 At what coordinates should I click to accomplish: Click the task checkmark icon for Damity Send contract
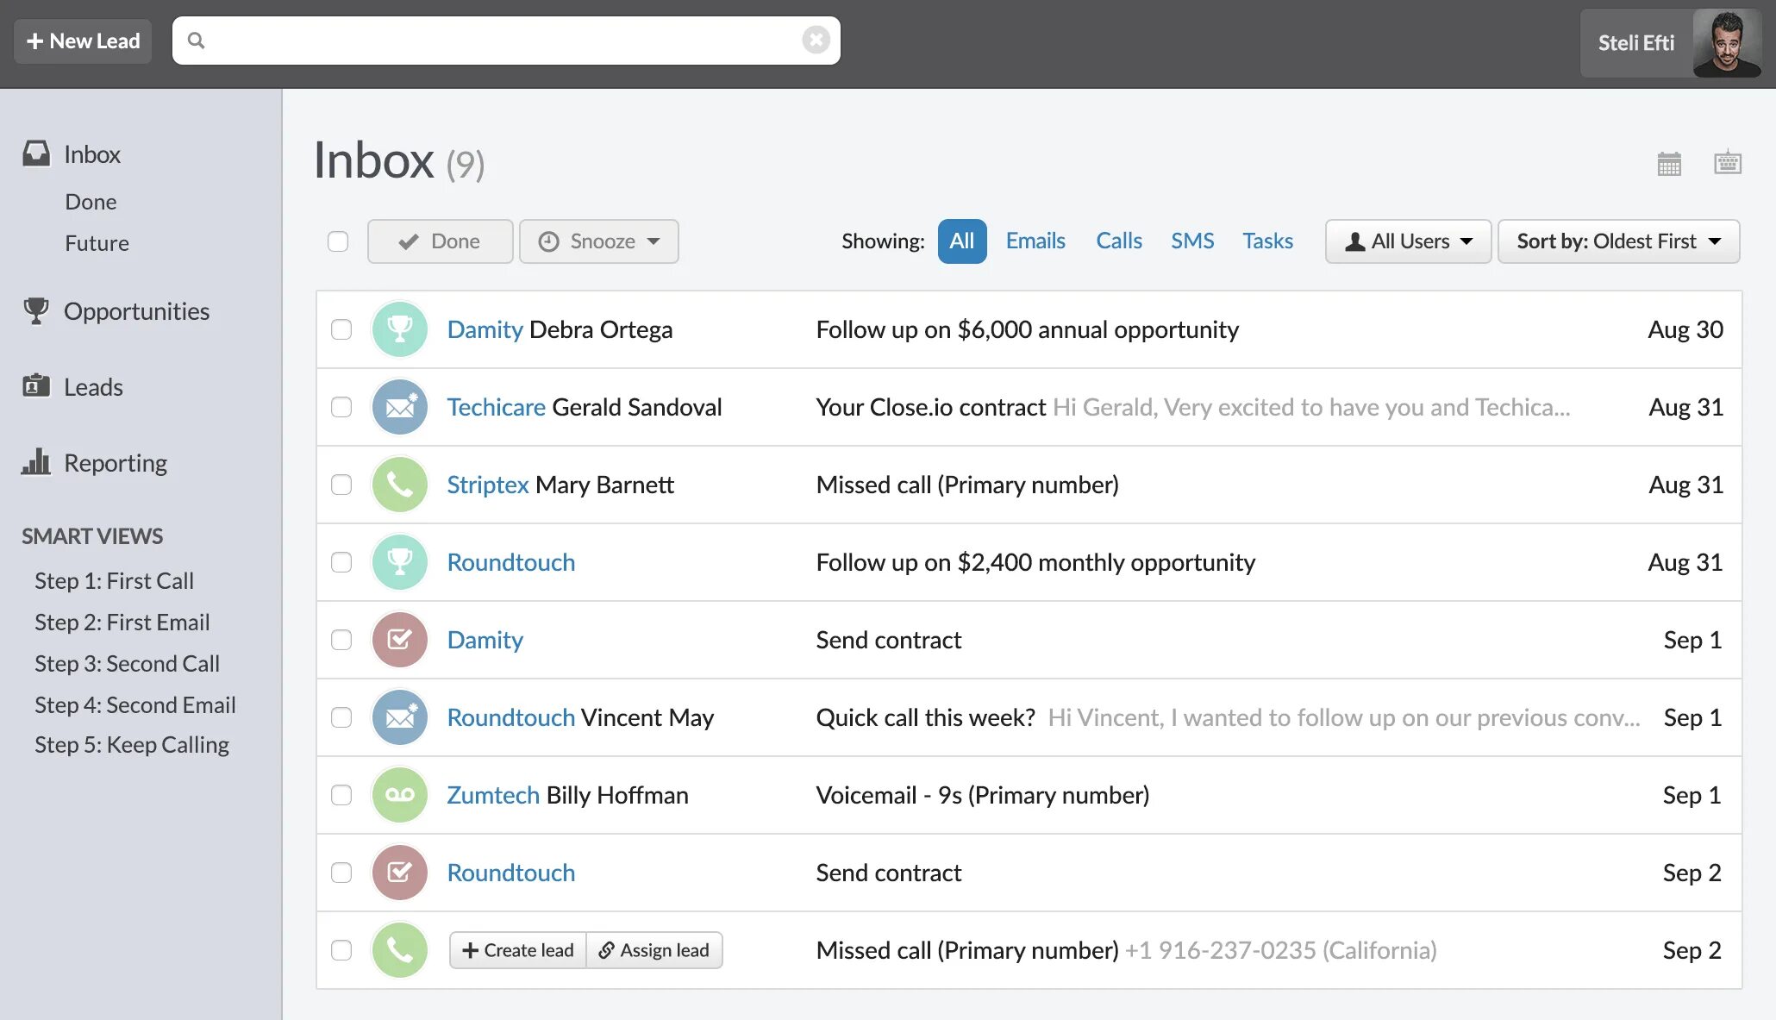(x=400, y=639)
